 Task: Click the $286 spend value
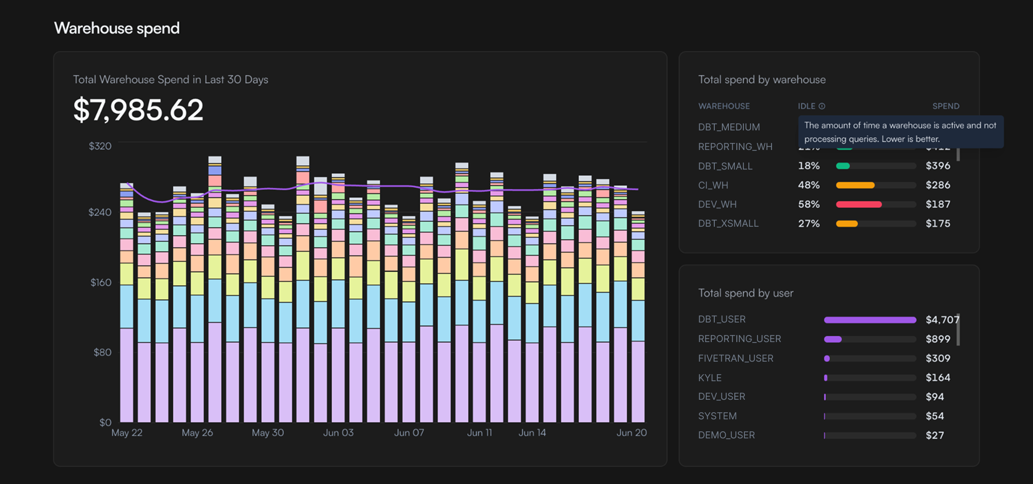[x=938, y=185]
